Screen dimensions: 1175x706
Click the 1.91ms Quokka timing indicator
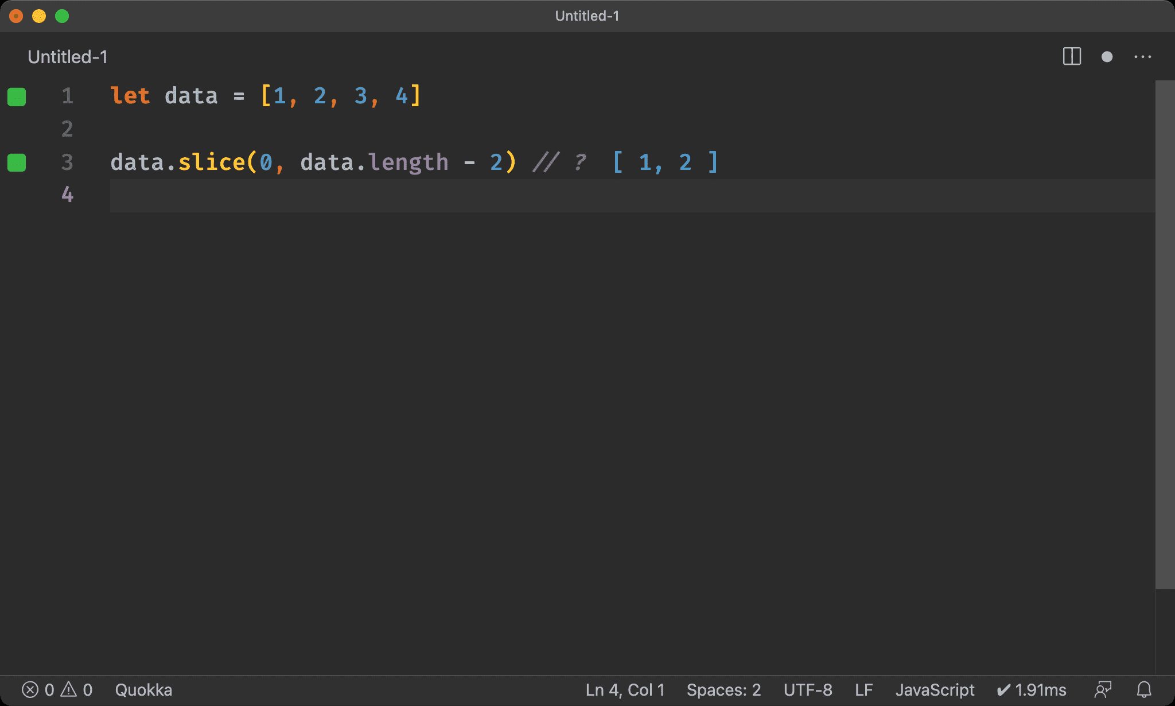coord(1032,689)
